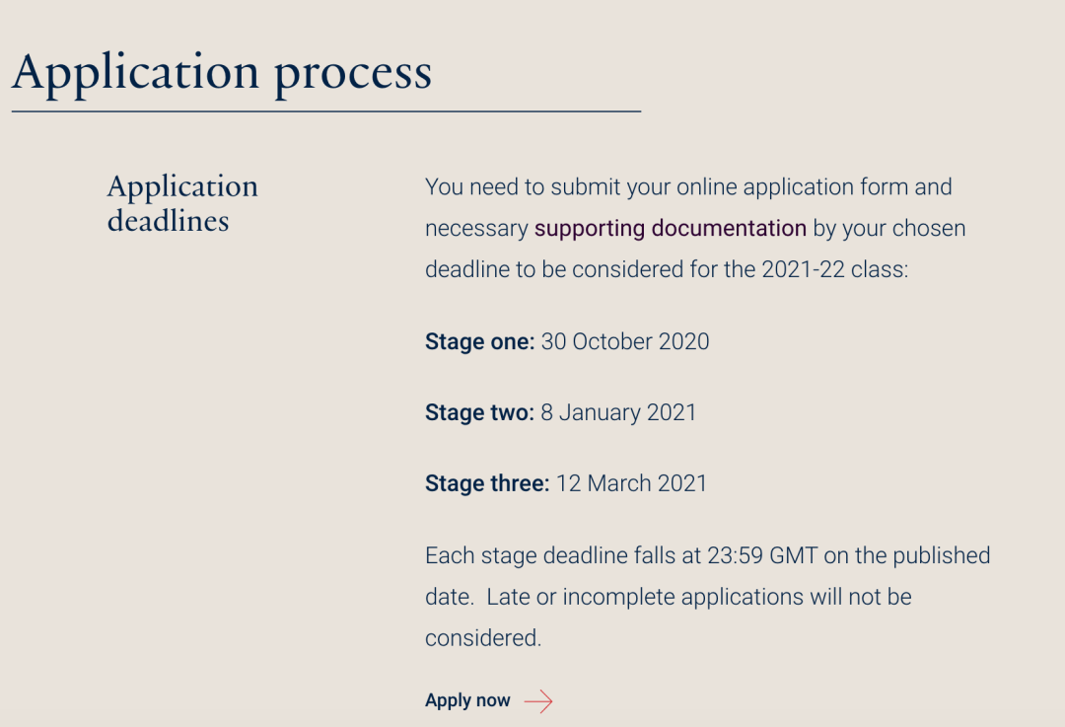Click the 8 January 2021 date

618,412
